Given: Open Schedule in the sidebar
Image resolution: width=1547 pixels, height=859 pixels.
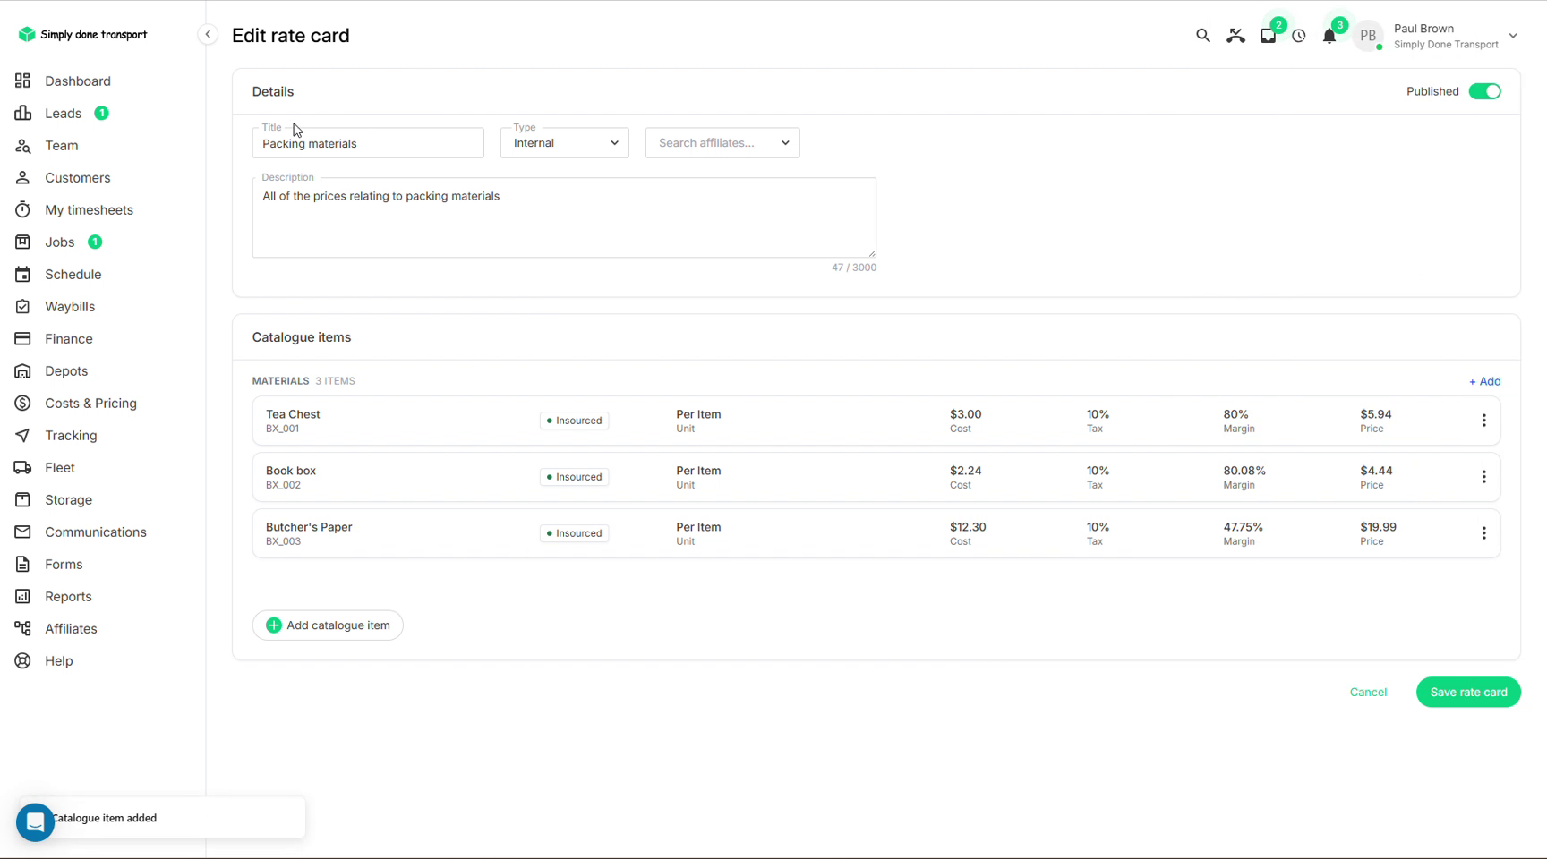Looking at the screenshot, I should 73,275.
